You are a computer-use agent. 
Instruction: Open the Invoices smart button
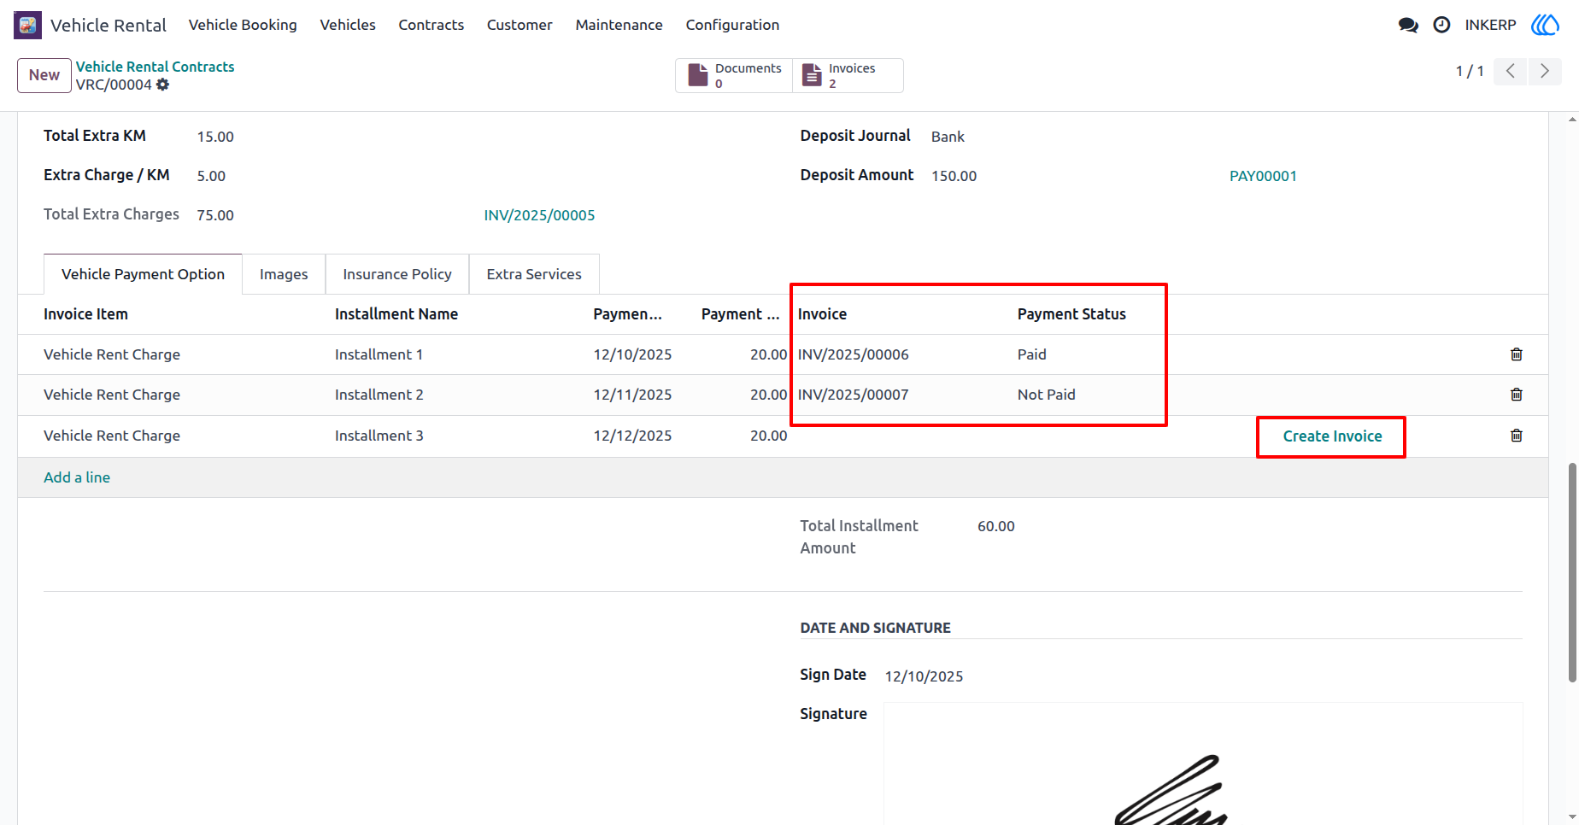pos(848,75)
